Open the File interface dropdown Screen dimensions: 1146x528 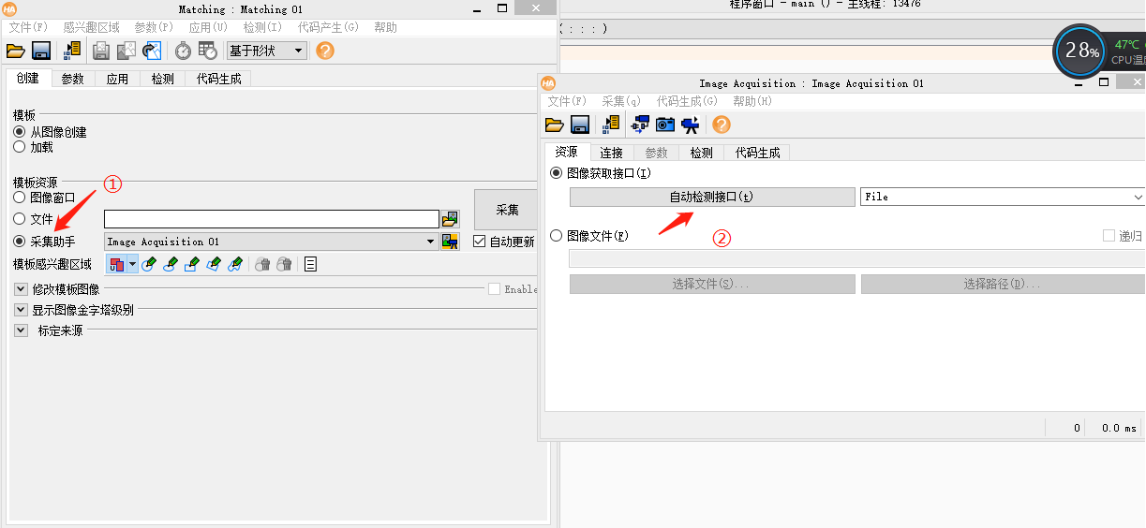coord(1003,197)
